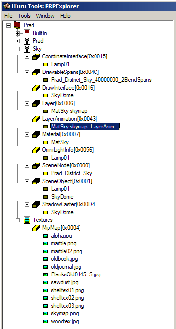Viewport: 176px width, 329px height.
Task: Click the wrench icon next to Sky
Action: 27,49
